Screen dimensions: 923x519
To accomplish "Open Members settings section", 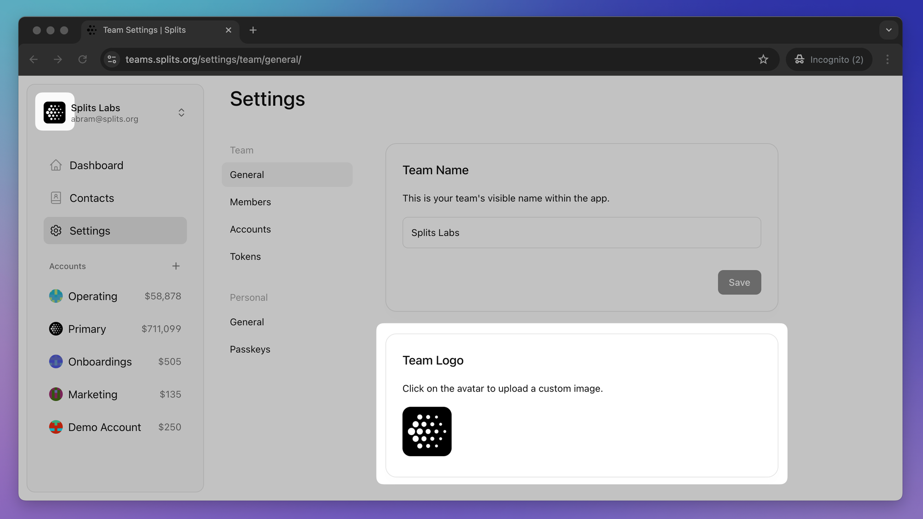I will pyautogui.click(x=250, y=202).
